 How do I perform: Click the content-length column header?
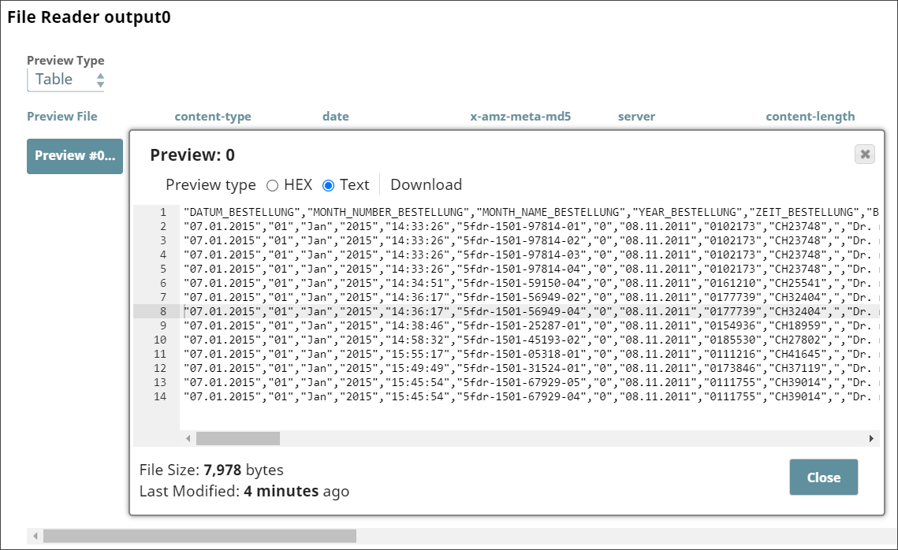pyautogui.click(x=810, y=116)
